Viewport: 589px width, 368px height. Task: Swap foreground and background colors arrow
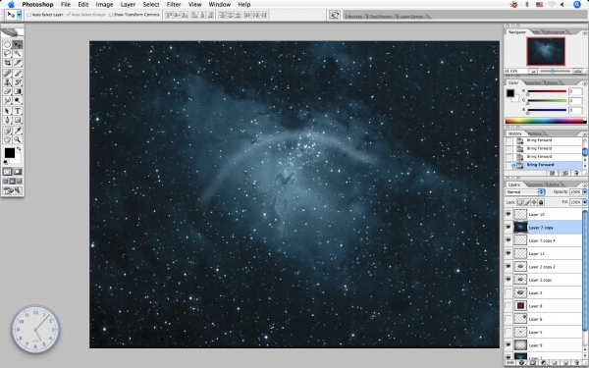(x=19, y=149)
